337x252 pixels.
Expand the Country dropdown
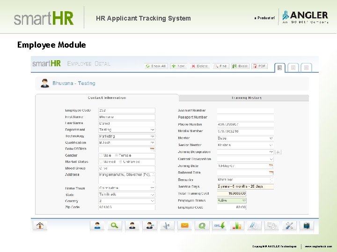152,201
